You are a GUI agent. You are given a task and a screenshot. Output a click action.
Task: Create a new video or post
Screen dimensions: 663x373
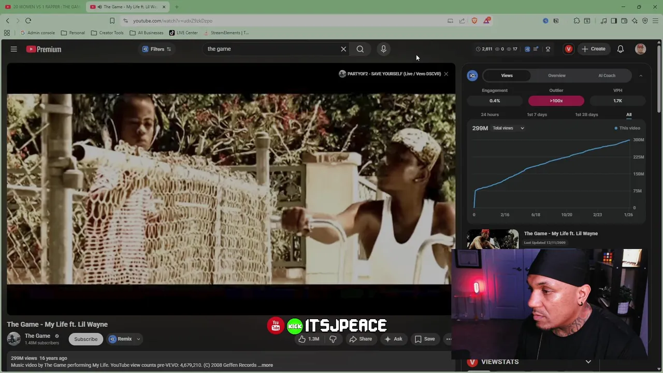(594, 49)
